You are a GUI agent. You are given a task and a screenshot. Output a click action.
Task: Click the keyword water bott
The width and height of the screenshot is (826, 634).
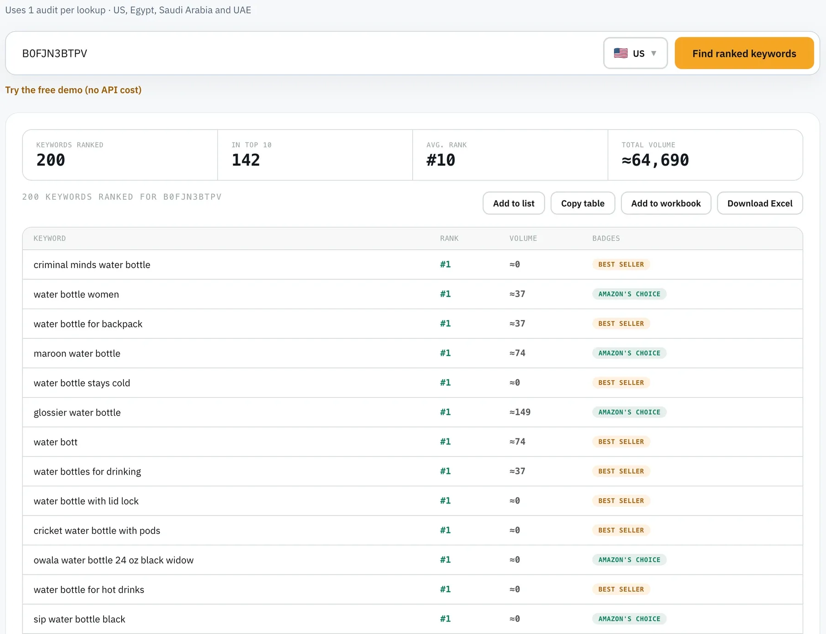(x=56, y=442)
